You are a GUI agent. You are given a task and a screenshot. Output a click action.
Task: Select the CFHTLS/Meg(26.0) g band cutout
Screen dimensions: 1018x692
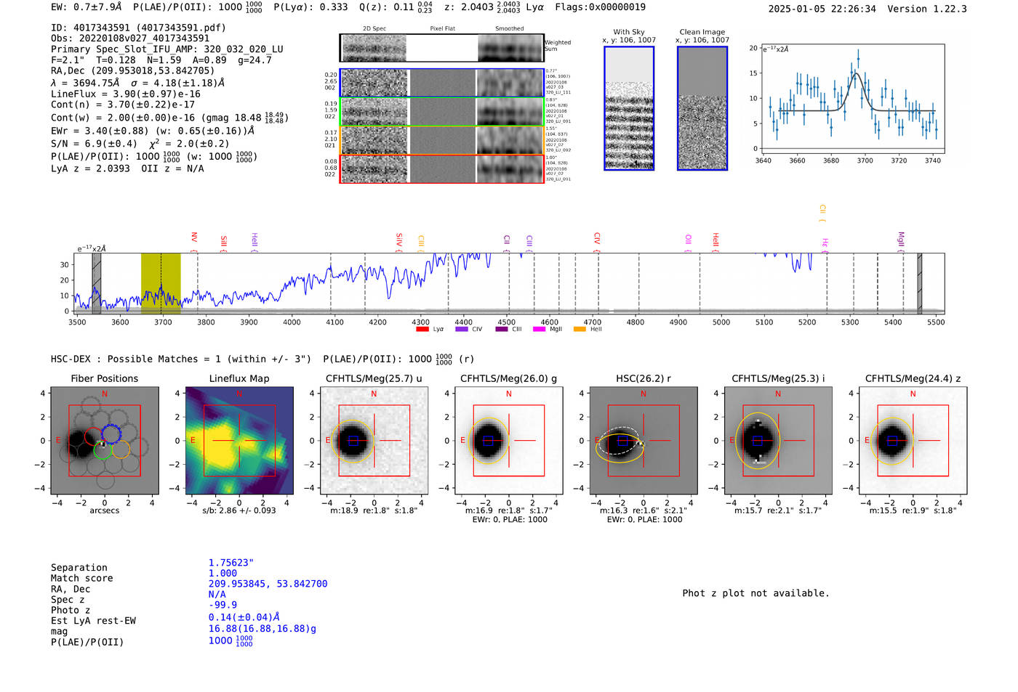coord(508,441)
